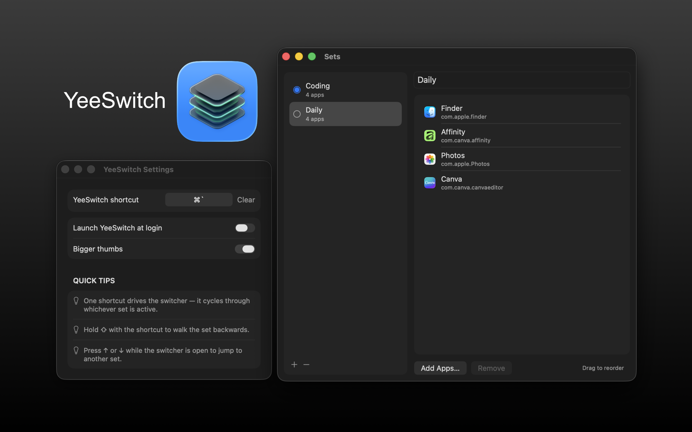The width and height of the screenshot is (692, 432).
Task: Maximize the Sets window with green button
Action: tap(312, 57)
